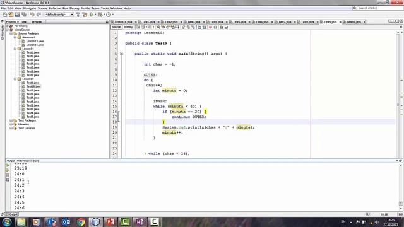Viewport: 404px width, 227px height.
Task: Click the Profile Project icon
Action: click(x=109, y=15)
